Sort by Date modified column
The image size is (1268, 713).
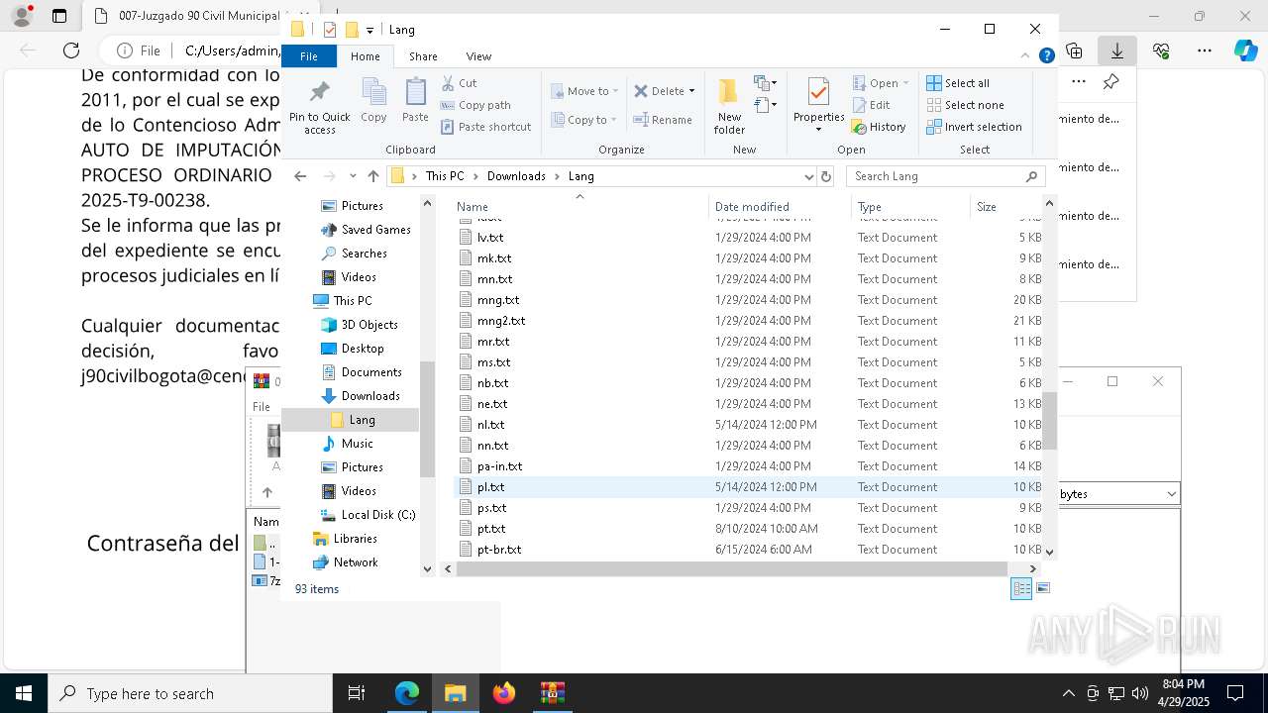[x=780, y=206]
